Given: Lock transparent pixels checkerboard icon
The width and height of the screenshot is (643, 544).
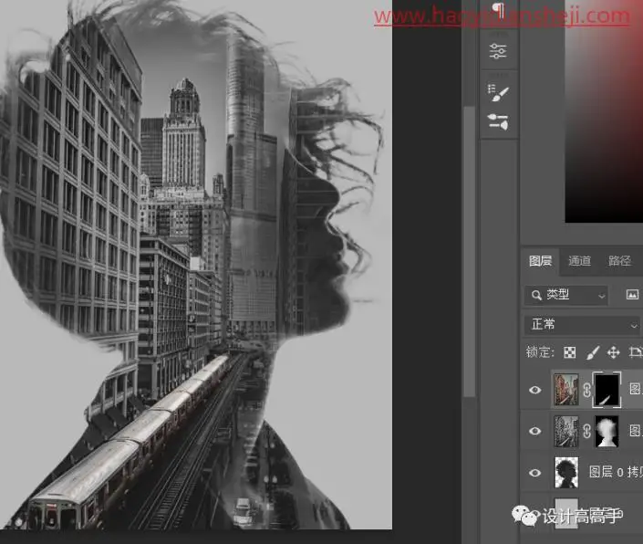Looking at the screenshot, I should pos(570,352).
